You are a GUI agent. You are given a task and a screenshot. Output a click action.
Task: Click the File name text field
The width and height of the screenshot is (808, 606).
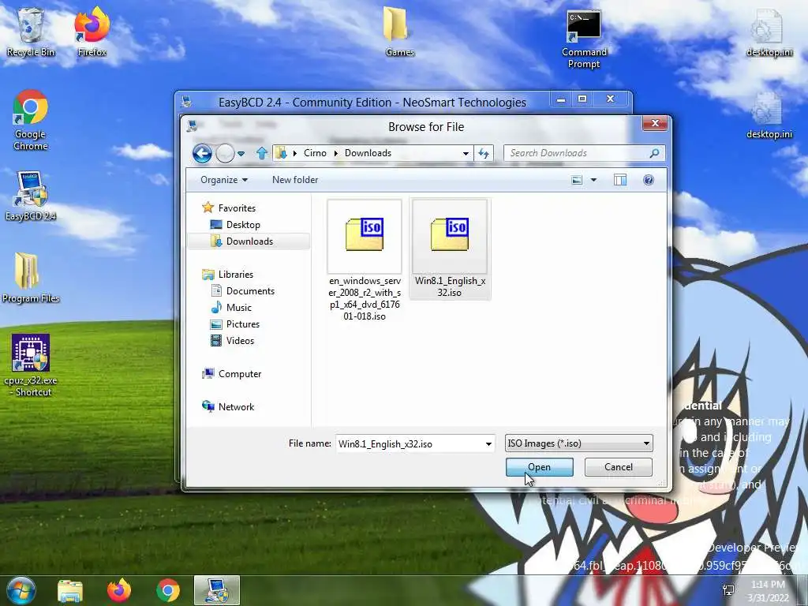click(x=410, y=443)
